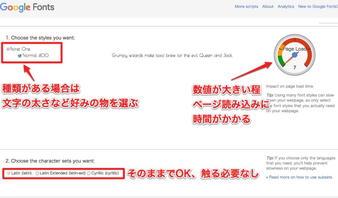The height and width of the screenshot is (198, 338).
Task: Select the Grumpy wizards preview sentence
Action: (172, 55)
